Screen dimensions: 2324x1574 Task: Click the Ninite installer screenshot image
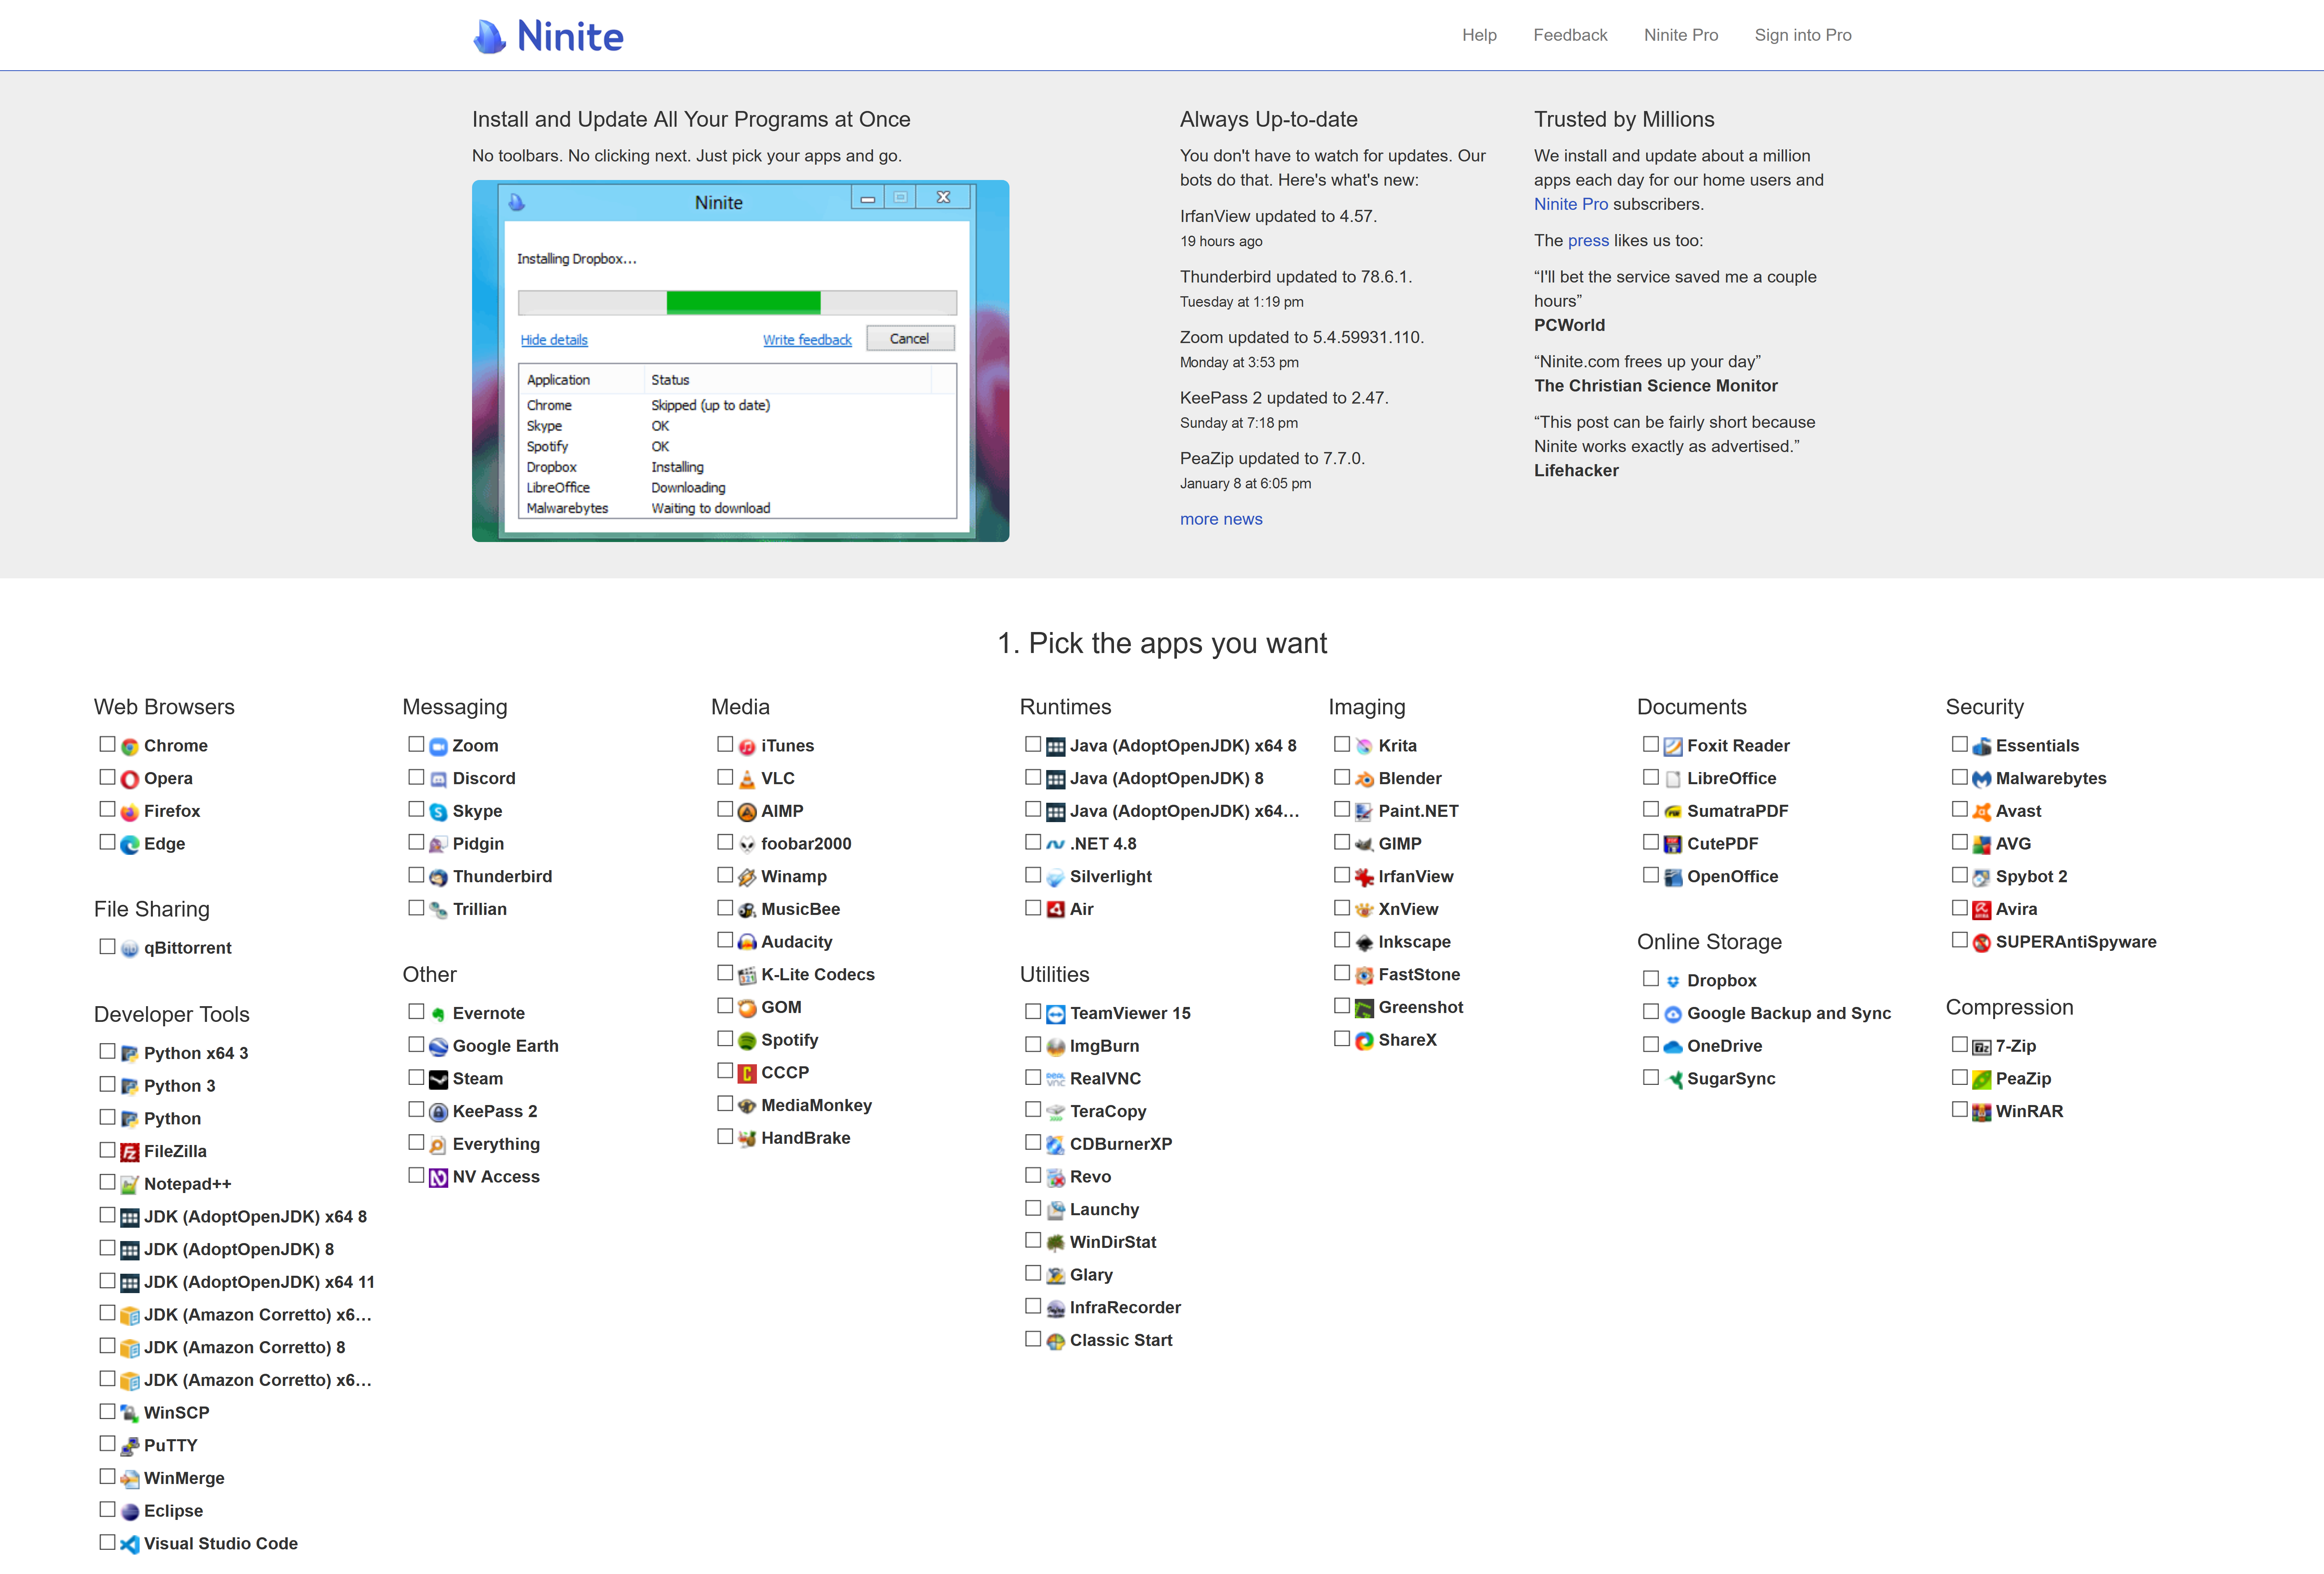[x=740, y=361]
